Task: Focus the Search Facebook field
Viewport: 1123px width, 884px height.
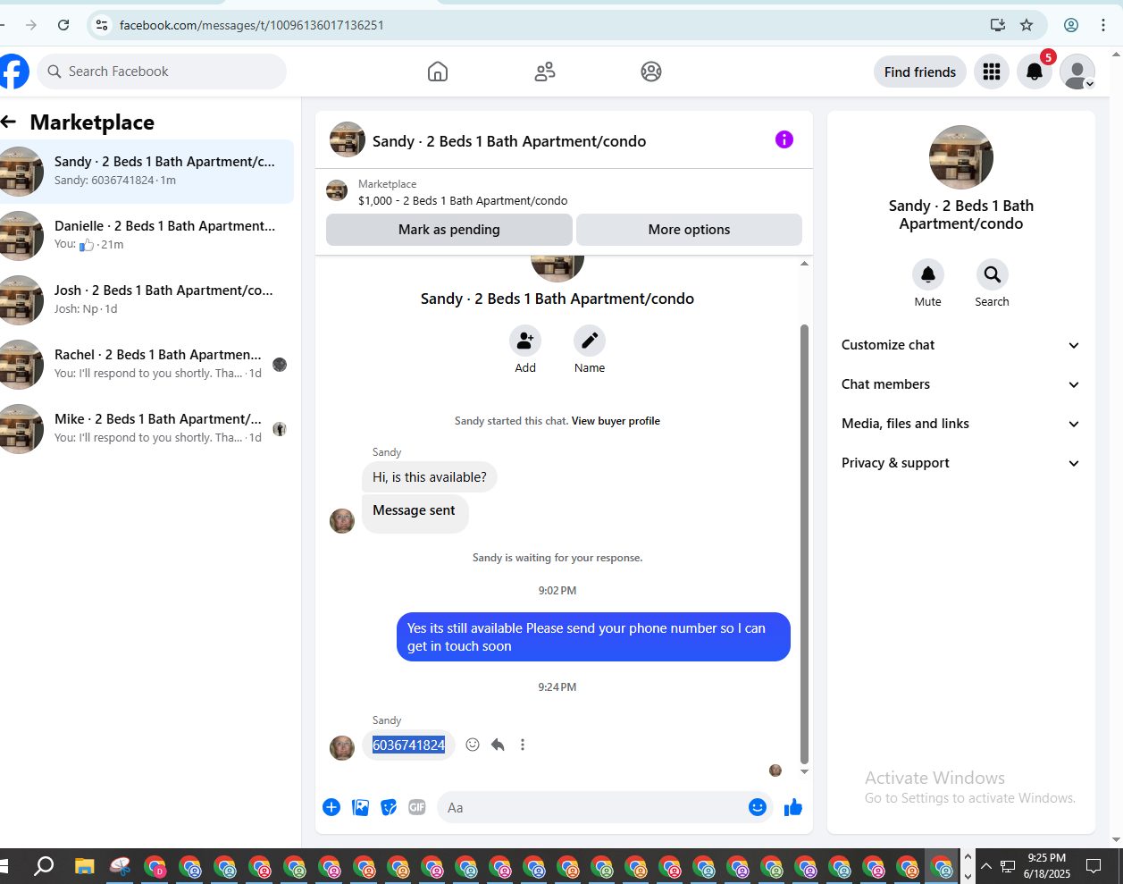Action: (162, 72)
